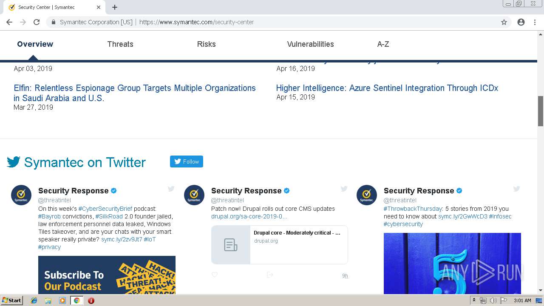
Task: Reload the Symantec page
Action: tap(37, 22)
